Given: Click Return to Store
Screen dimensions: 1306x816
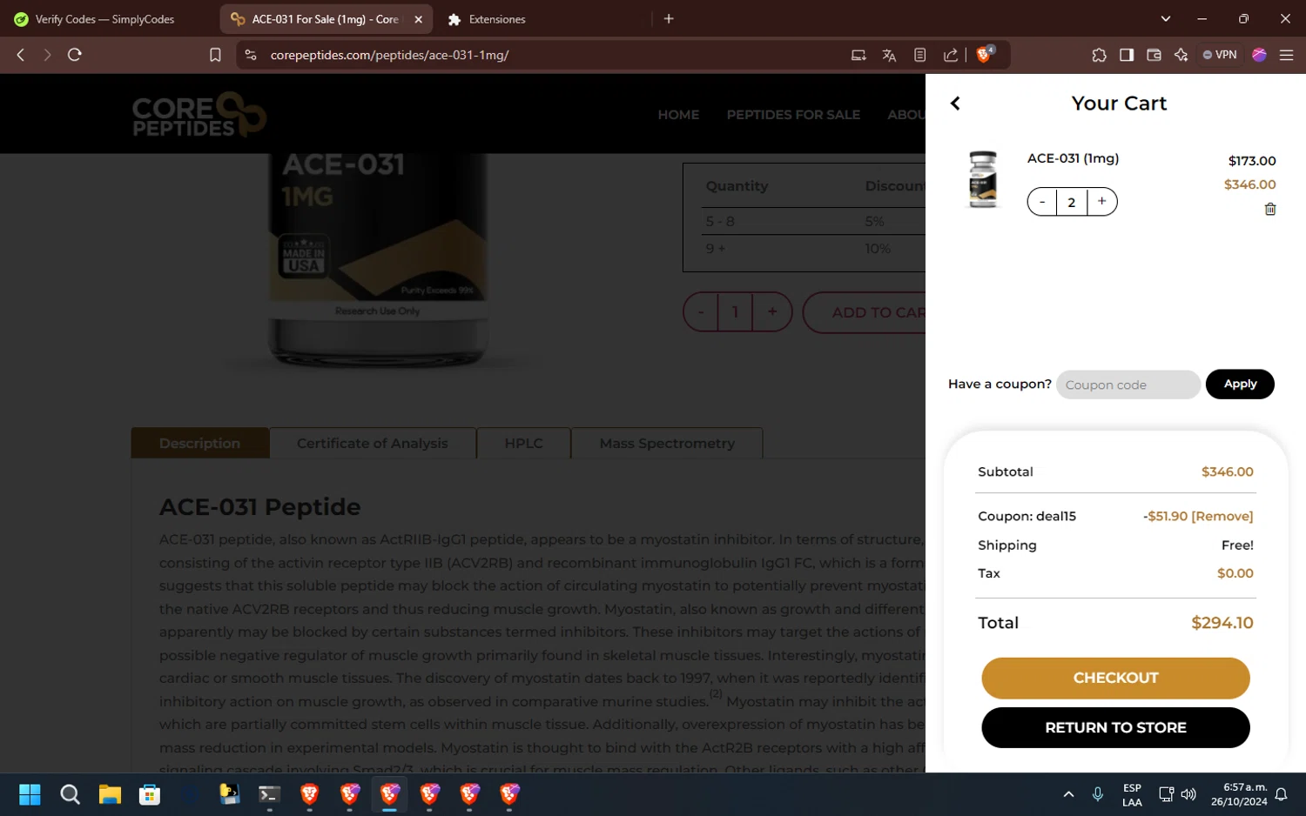Looking at the screenshot, I should click(x=1115, y=727).
